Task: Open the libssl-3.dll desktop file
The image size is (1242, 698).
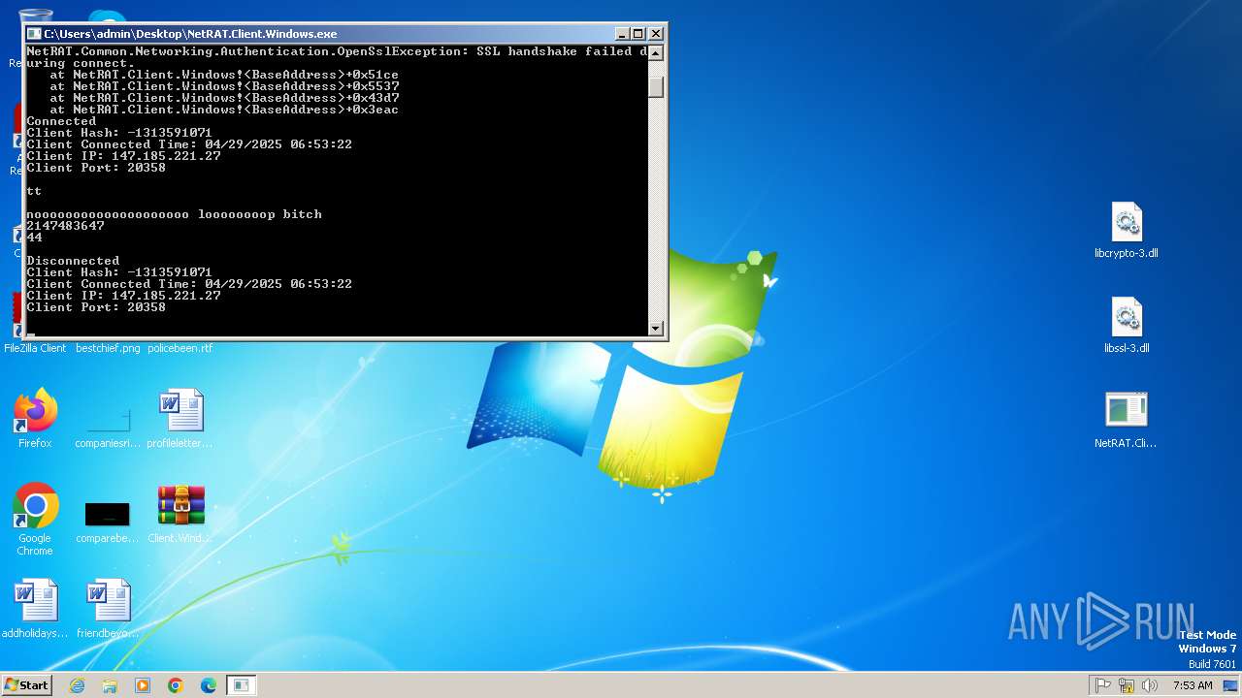Action: pos(1126,326)
